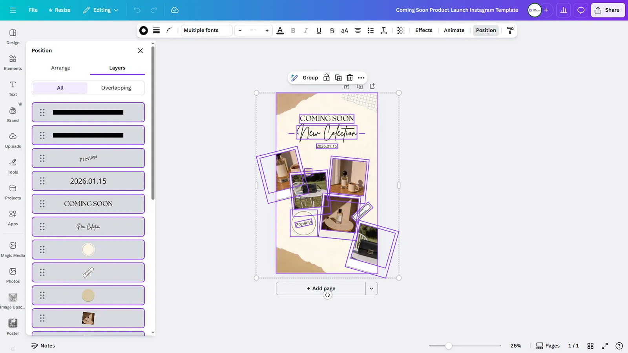Screen dimensions: 628x353
Task: Switch to the Arrange tab
Action: (x=60, y=68)
